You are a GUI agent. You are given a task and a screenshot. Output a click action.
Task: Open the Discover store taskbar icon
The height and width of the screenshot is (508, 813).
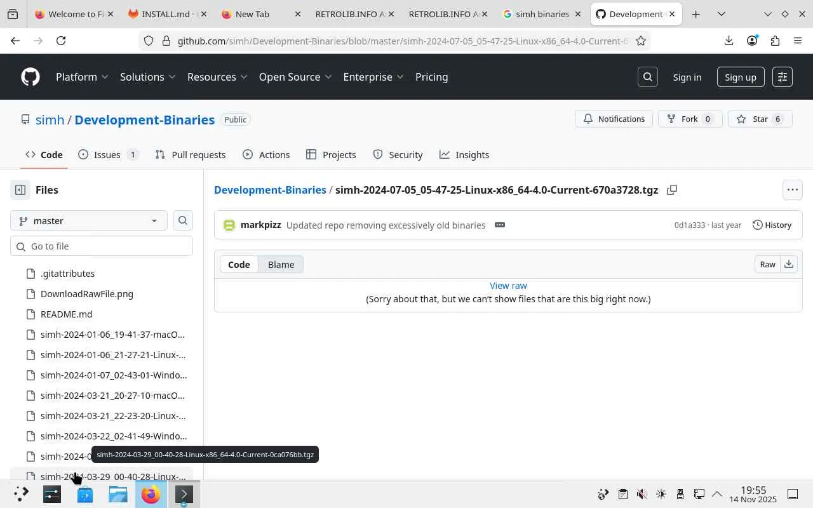point(84,494)
